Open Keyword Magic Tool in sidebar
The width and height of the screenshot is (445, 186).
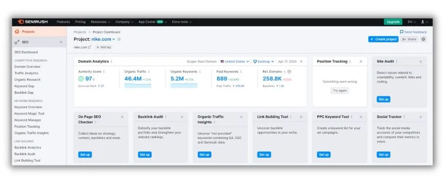(29, 114)
